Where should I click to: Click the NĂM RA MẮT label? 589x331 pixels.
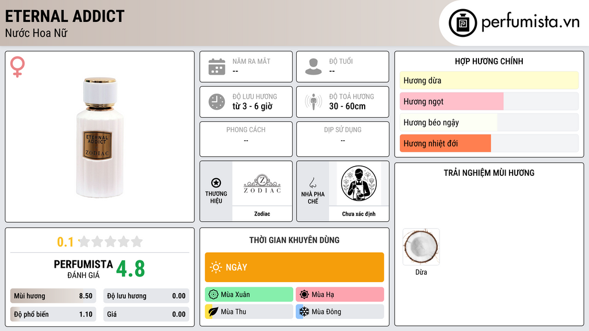click(x=251, y=61)
